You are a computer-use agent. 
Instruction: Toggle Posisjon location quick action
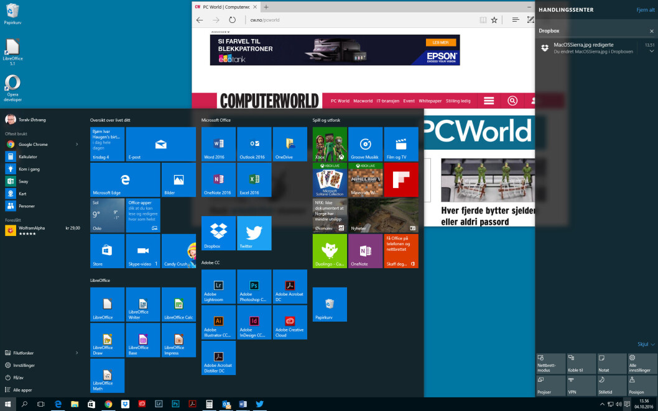click(x=642, y=386)
